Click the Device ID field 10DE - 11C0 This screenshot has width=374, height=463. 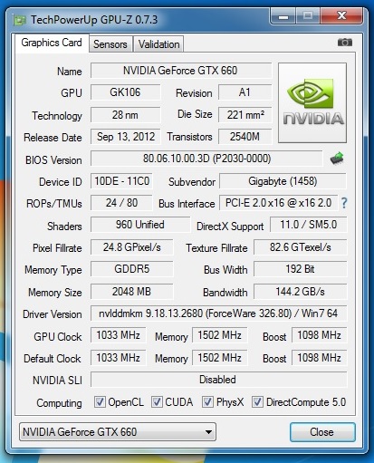coord(121,181)
